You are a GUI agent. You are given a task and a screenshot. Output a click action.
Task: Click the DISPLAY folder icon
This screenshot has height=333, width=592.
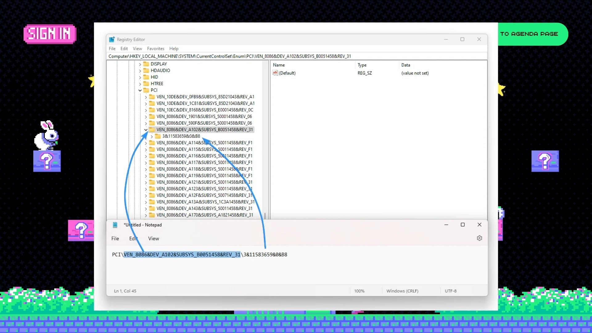point(146,64)
